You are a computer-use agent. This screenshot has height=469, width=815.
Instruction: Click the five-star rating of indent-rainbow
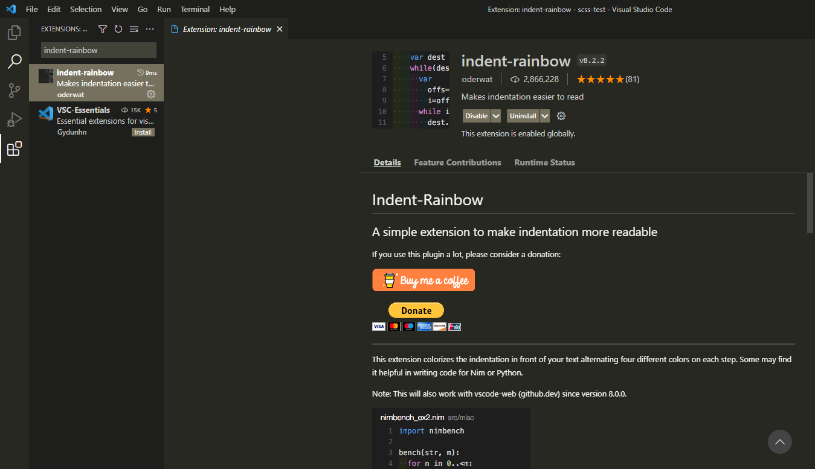pyautogui.click(x=600, y=79)
